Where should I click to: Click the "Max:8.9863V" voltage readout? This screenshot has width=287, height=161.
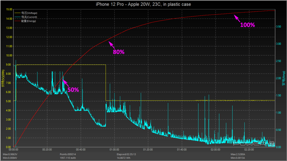click(x=10, y=154)
